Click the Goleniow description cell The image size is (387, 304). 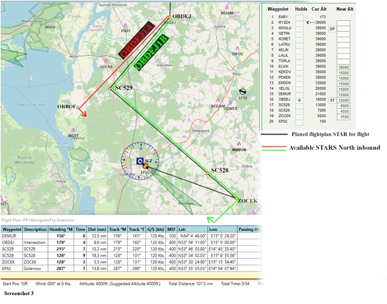35,269
